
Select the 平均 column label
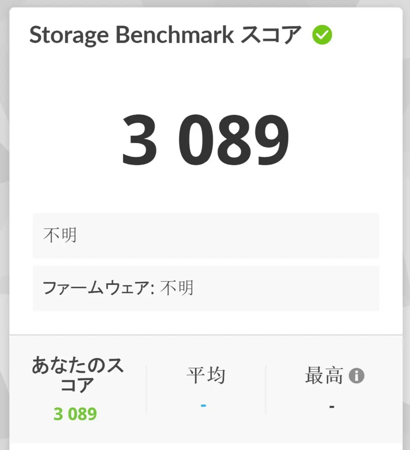(206, 375)
